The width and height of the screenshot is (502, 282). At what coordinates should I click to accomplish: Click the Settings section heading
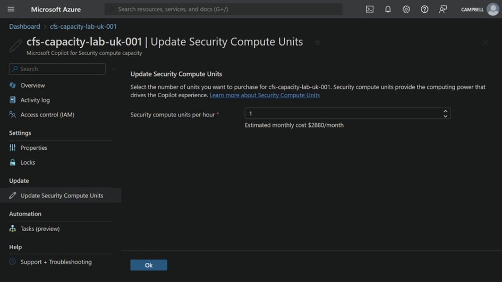coord(20,133)
